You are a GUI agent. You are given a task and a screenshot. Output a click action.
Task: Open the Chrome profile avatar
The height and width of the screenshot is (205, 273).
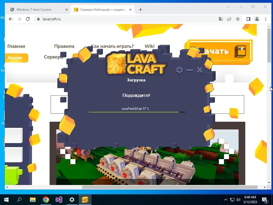257,19
